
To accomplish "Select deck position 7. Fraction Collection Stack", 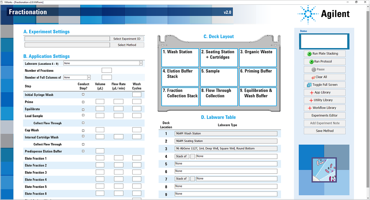I will (x=180, y=97).
